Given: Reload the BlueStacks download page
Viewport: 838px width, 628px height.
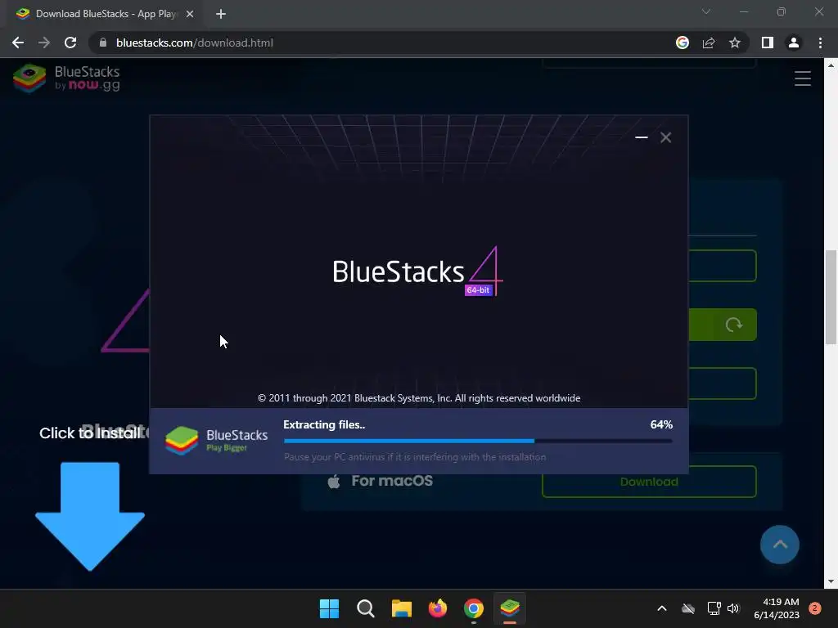Looking at the screenshot, I should (70, 43).
